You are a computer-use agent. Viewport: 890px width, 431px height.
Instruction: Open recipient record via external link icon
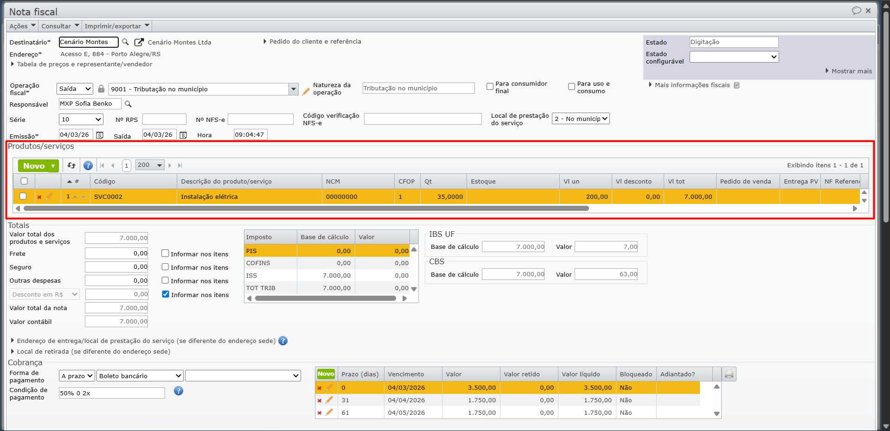(139, 42)
